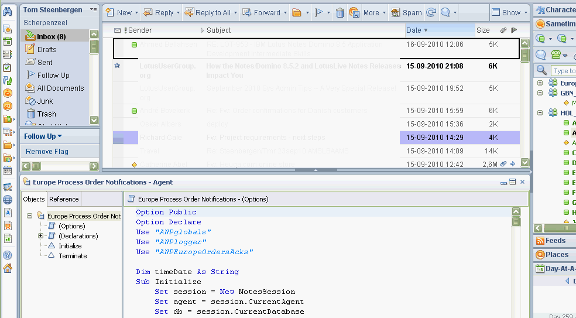Click the refresh icon next to Spam
Viewport: 576px width, 318px height.
(x=431, y=12)
